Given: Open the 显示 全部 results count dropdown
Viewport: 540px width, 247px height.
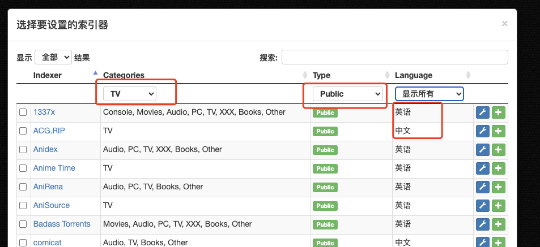Looking at the screenshot, I should (53, 57).
